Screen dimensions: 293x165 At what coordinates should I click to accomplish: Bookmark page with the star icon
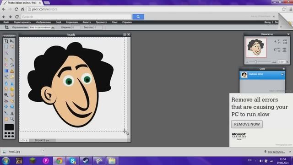(284, 9)
